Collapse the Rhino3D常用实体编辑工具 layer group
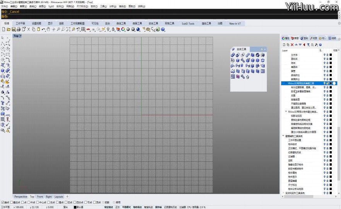 [286, 83]
